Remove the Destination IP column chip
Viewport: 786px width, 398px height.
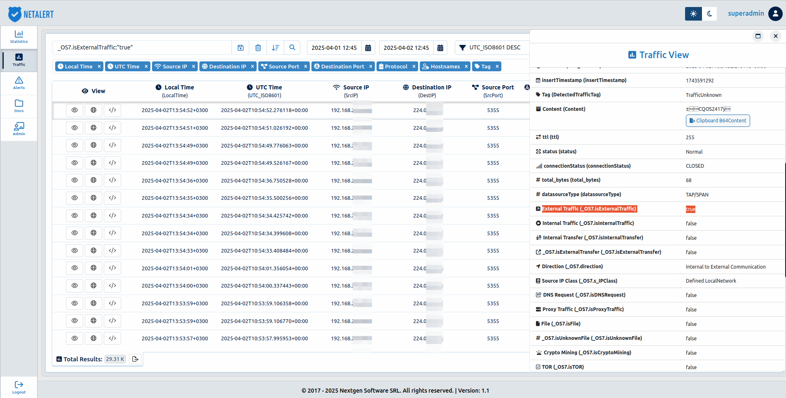coord(253,66)
